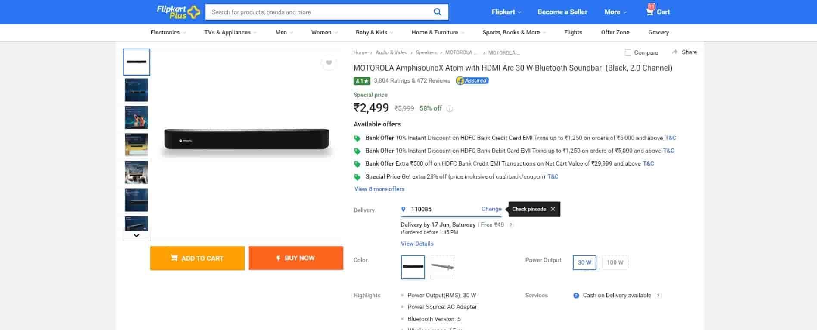Expand the Electronics category dropdown
This screenshot has height=330, width=817.
pos(168,33)
